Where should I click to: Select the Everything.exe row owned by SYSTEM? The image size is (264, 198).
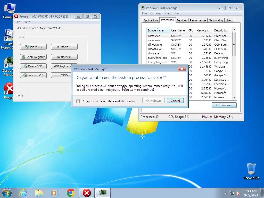point(189,58)
